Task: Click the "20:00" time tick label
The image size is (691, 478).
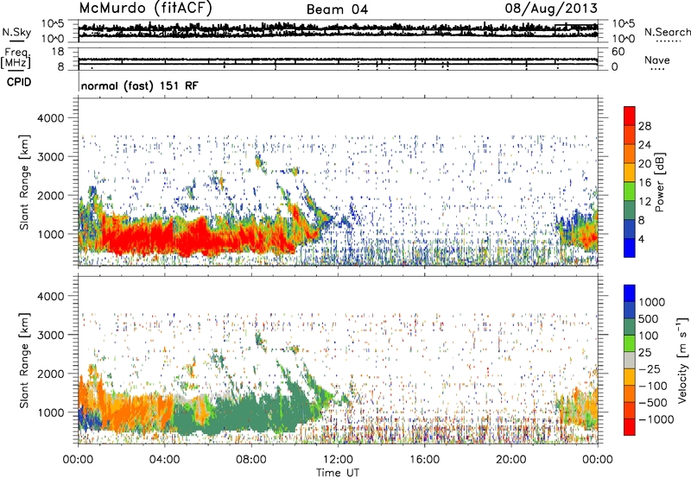Action: pos(510,460)
